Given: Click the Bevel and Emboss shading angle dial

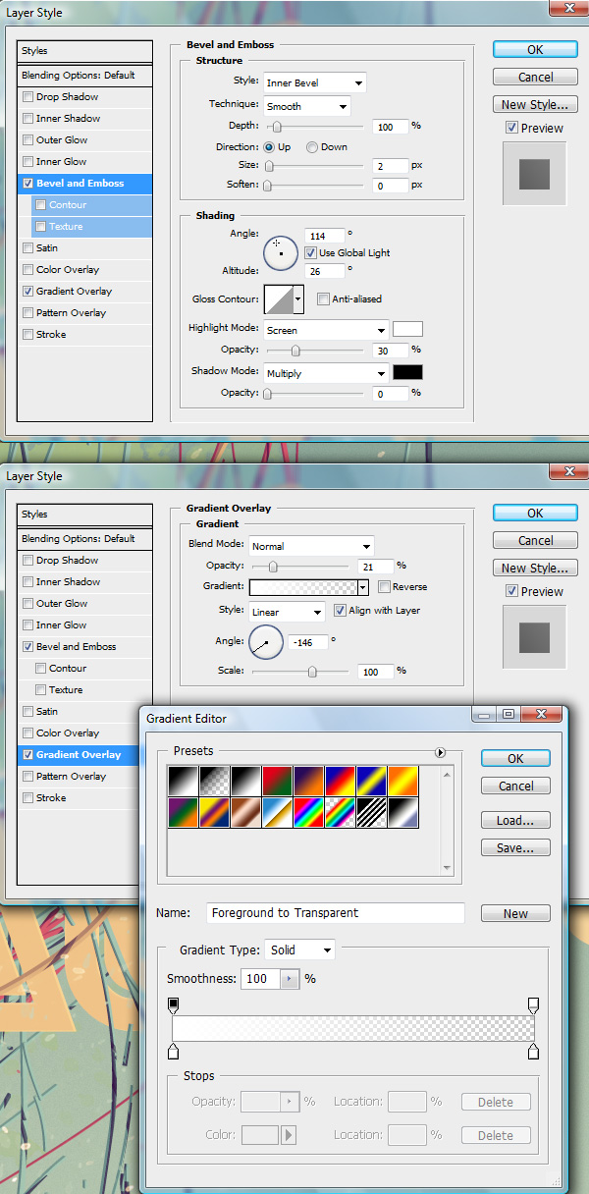Looking at the screenshot, I should (281, 253).
